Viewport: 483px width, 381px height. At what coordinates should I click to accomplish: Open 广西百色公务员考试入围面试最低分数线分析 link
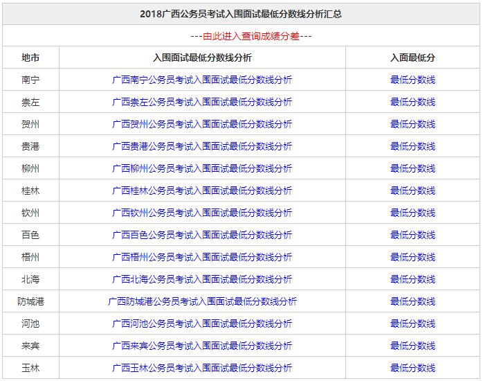[x=202, y=236]
